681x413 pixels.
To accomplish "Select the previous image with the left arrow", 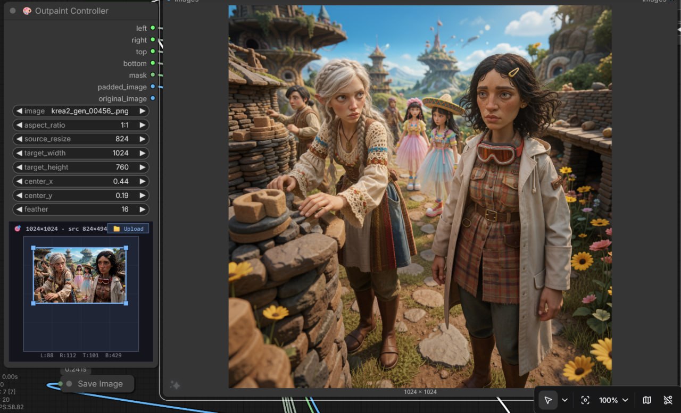I will click(x=19, y=111).
